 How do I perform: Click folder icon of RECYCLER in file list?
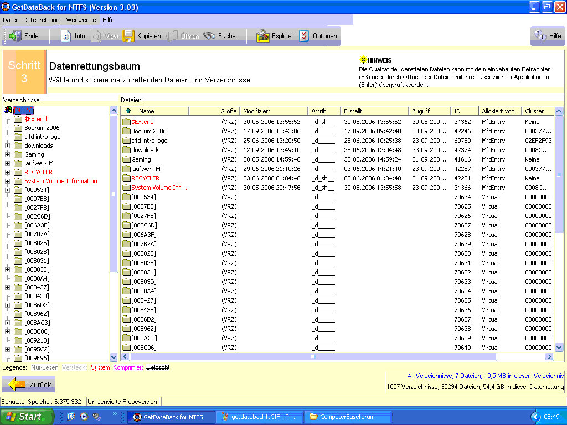(126, 178)
